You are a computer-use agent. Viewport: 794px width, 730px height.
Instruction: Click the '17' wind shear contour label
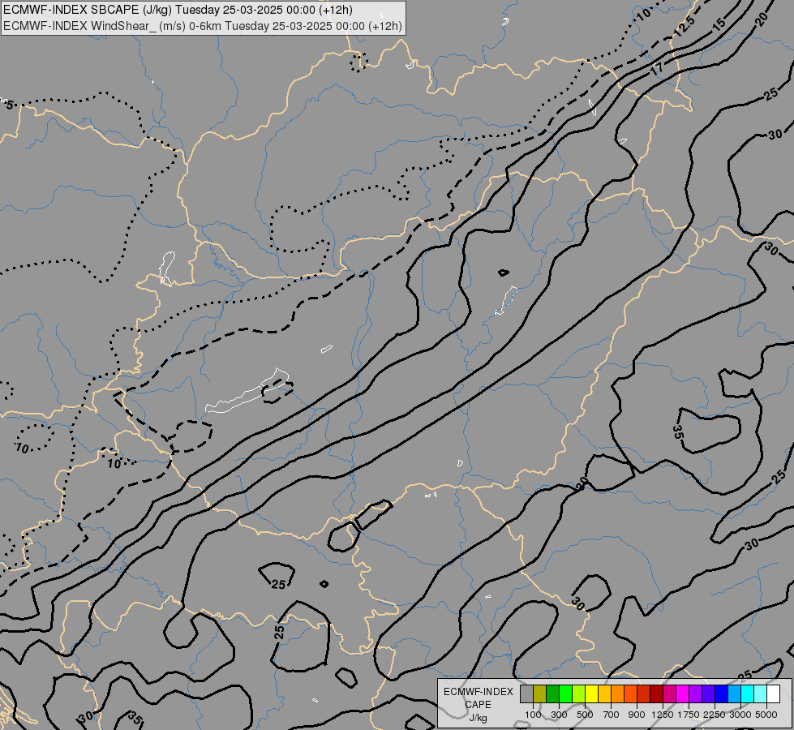[x=657, y=69]
